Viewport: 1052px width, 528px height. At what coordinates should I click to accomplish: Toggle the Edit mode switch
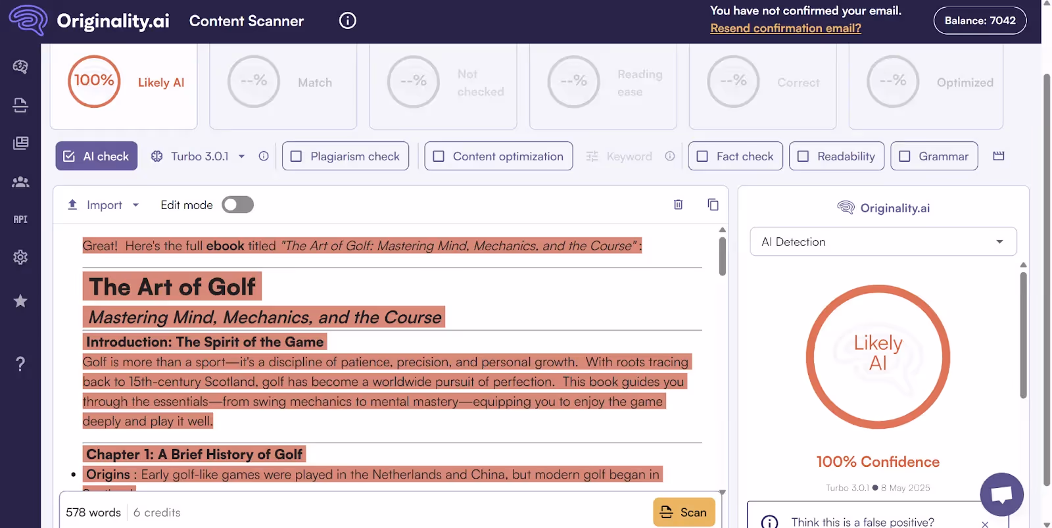click(x=237, y=205)
